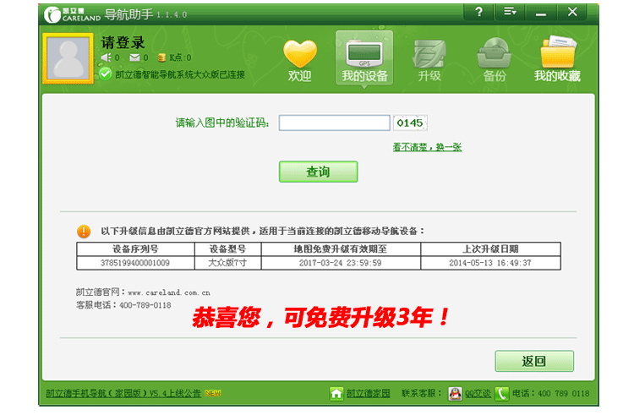This screenshot has width=634, height=415.
Task: Click 看不清楚，换一张 link
Action: tap(427, 147)
